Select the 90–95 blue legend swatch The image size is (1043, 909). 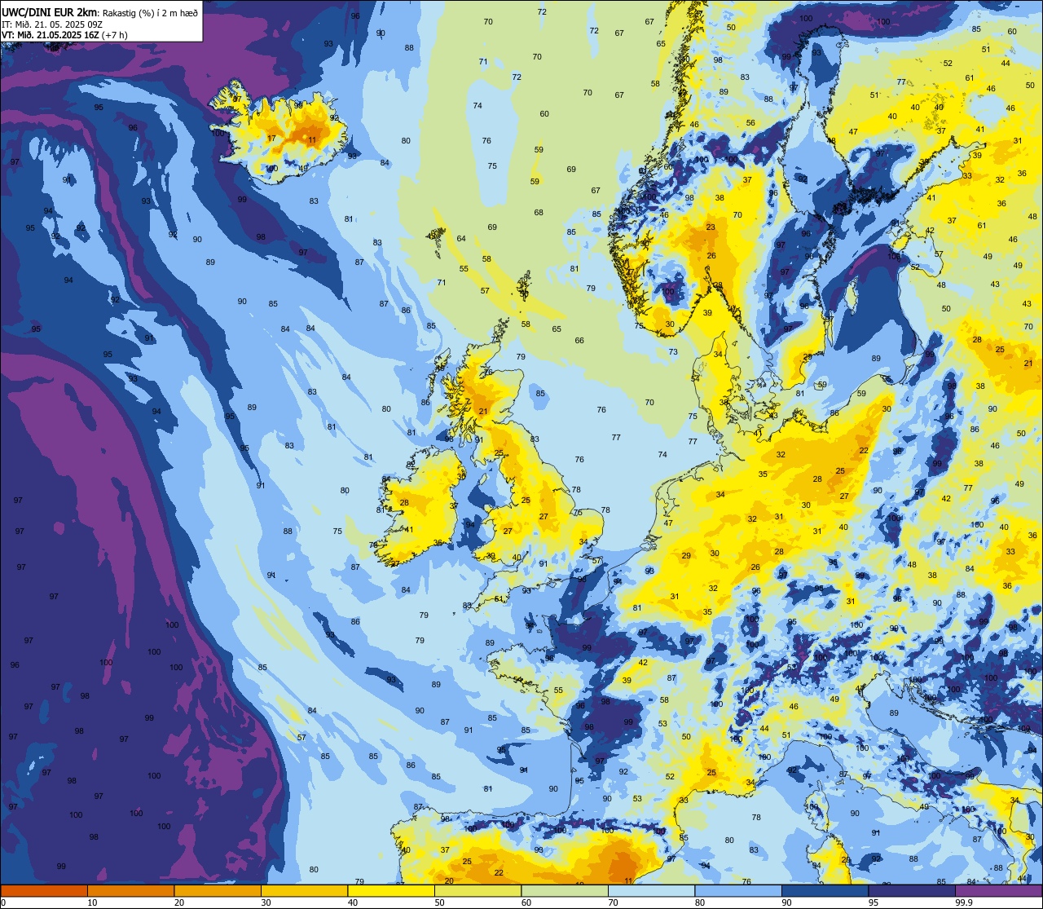click(825, 890)
